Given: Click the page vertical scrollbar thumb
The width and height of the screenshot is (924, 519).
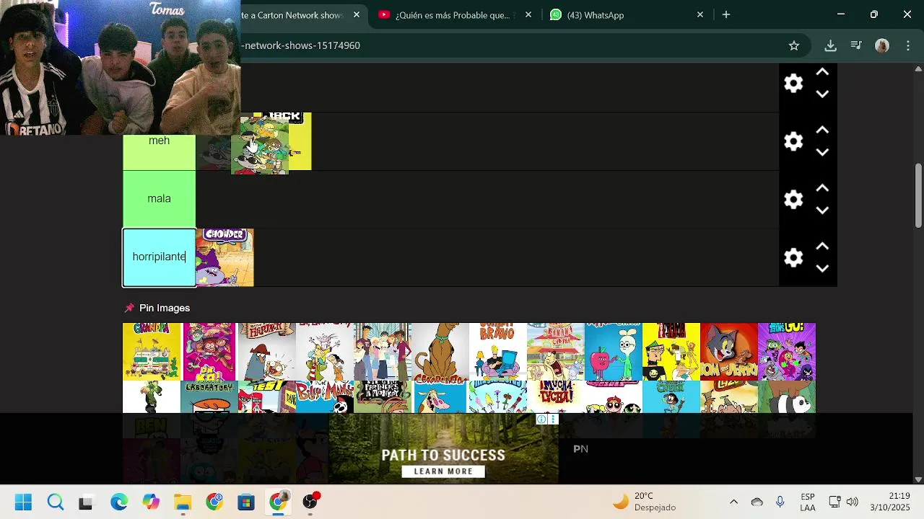Looking at the screenshot, I should (918, 197).
